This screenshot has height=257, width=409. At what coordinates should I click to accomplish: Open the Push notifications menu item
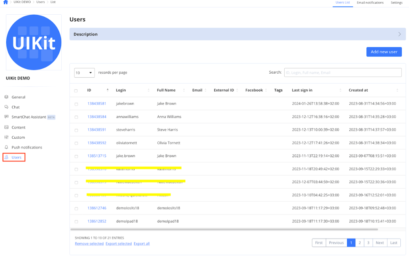27,147
